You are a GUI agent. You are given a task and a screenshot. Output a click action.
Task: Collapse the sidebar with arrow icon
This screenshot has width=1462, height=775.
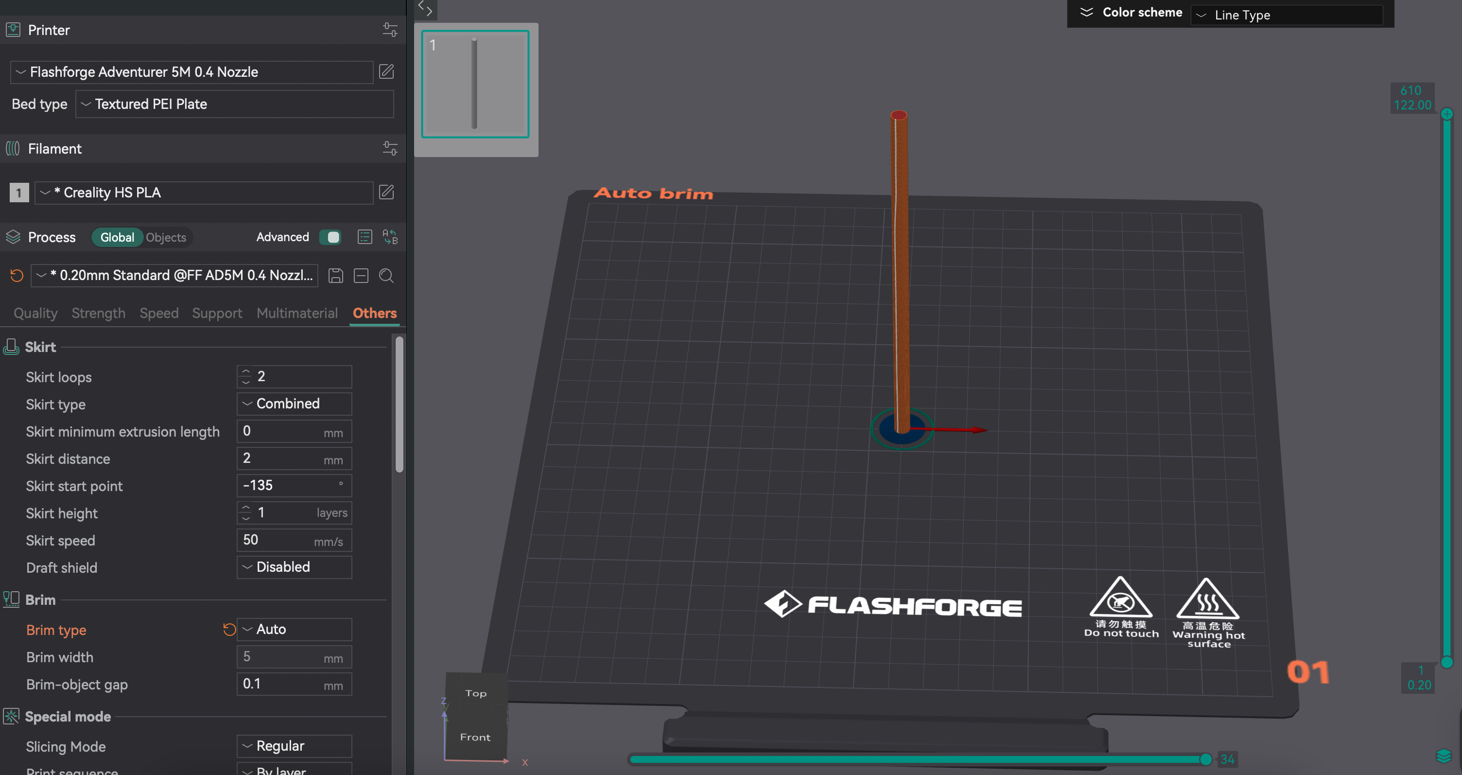coord(426,9)
